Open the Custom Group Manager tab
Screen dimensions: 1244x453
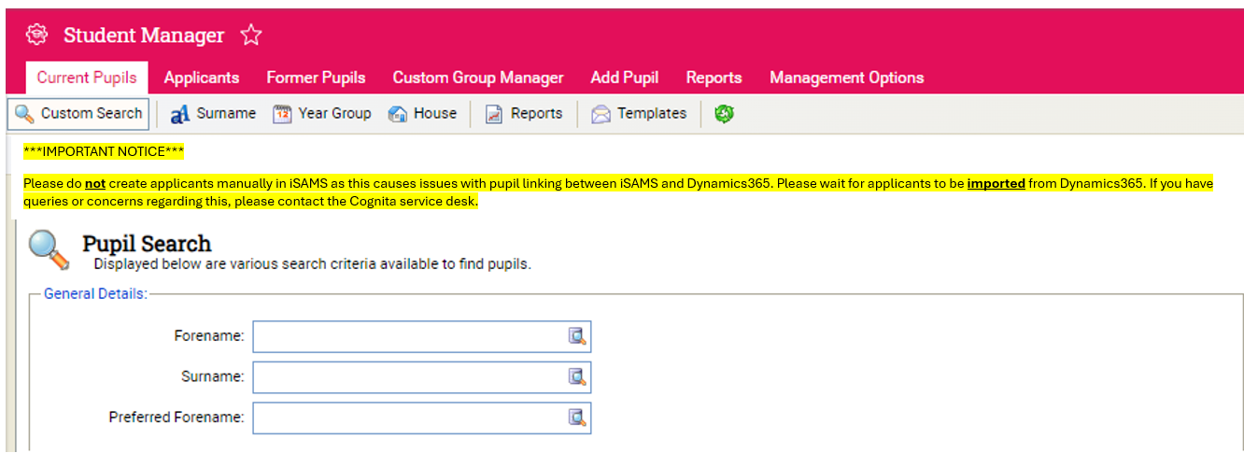coord(478,78)
